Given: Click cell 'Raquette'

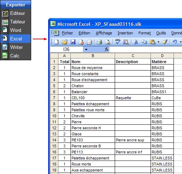Looking at the screenshot, I should (133, 98).
